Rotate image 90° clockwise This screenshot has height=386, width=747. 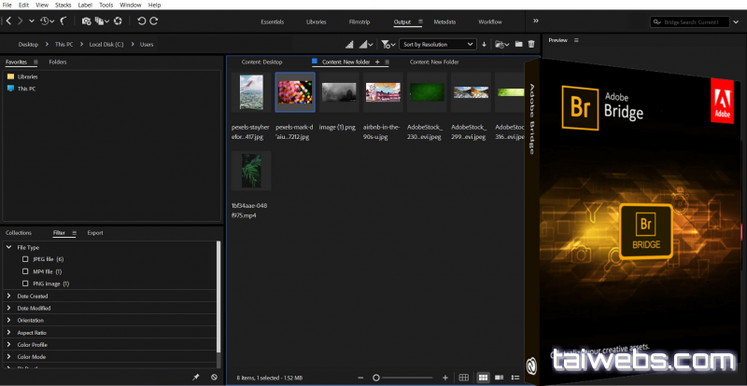tap(154, 21)
